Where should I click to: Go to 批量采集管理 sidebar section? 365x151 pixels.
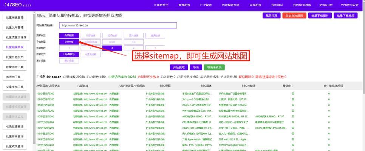pos(15,18)
